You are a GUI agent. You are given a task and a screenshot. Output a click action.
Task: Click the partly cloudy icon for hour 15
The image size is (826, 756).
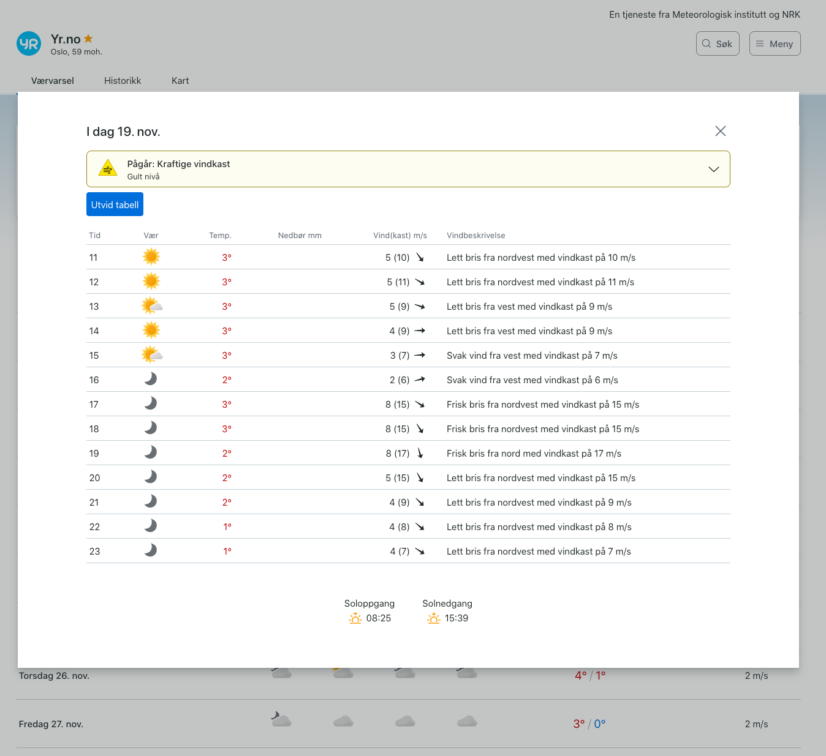(x=152, y=354)
